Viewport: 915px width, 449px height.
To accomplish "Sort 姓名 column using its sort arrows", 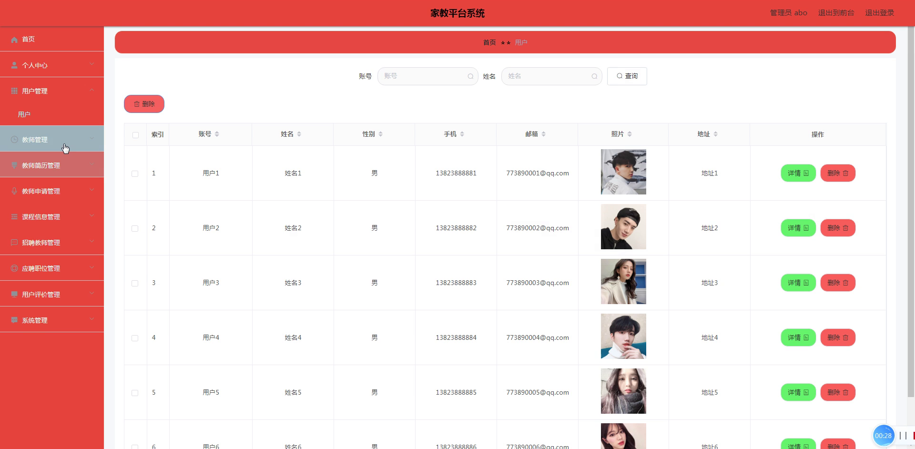I will click(299, 134).
